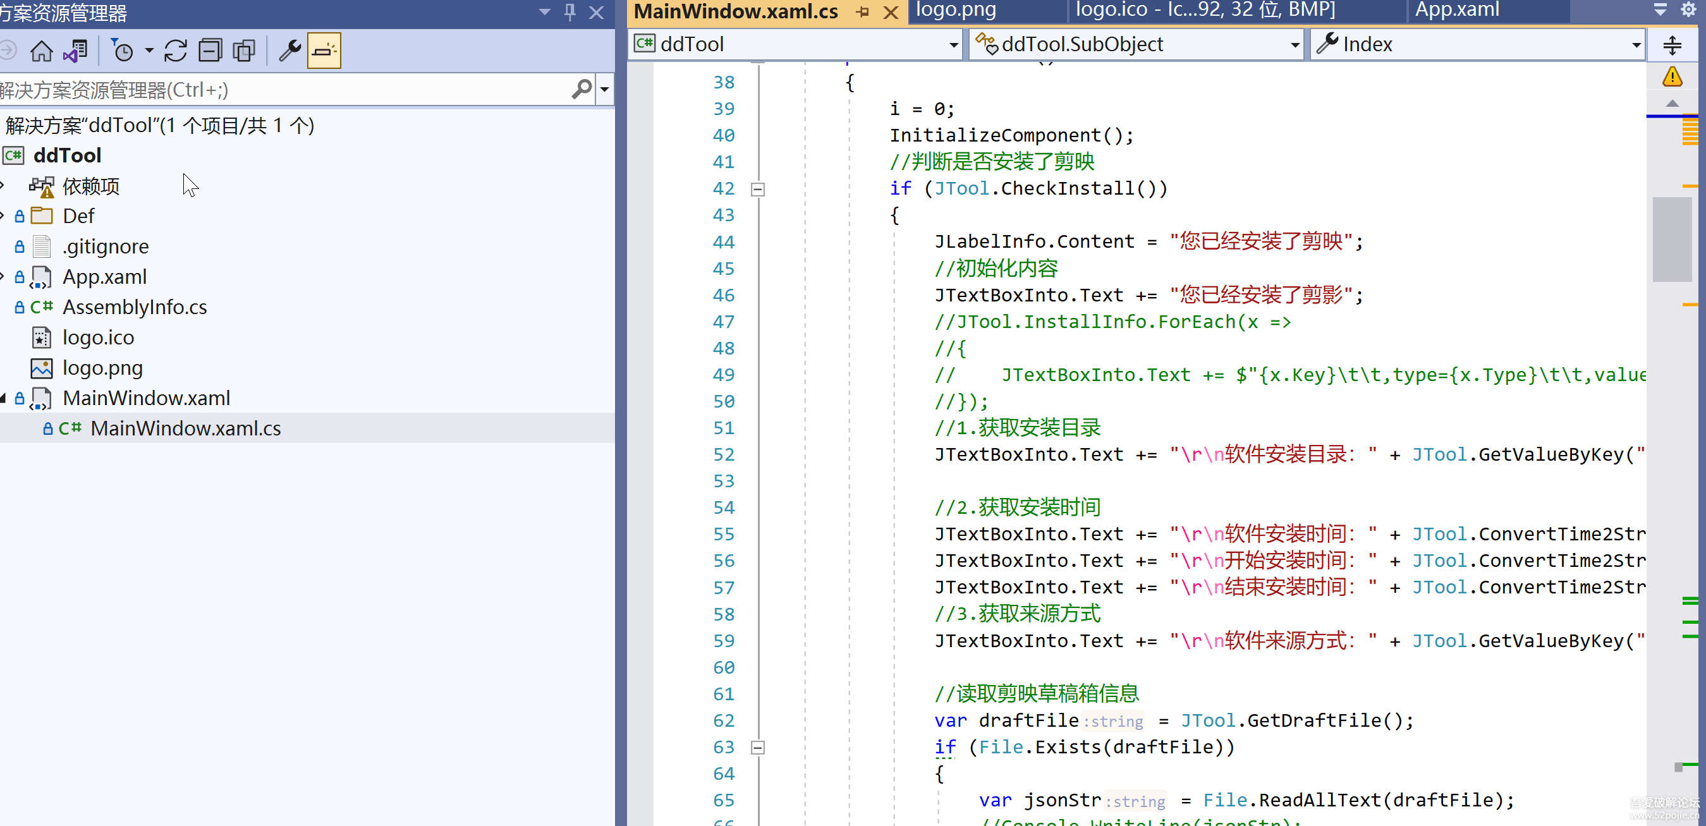Viewport: 1706px width, 826px height.
Task: Collapse the if block at line 42
Action: tap(758, 190)
